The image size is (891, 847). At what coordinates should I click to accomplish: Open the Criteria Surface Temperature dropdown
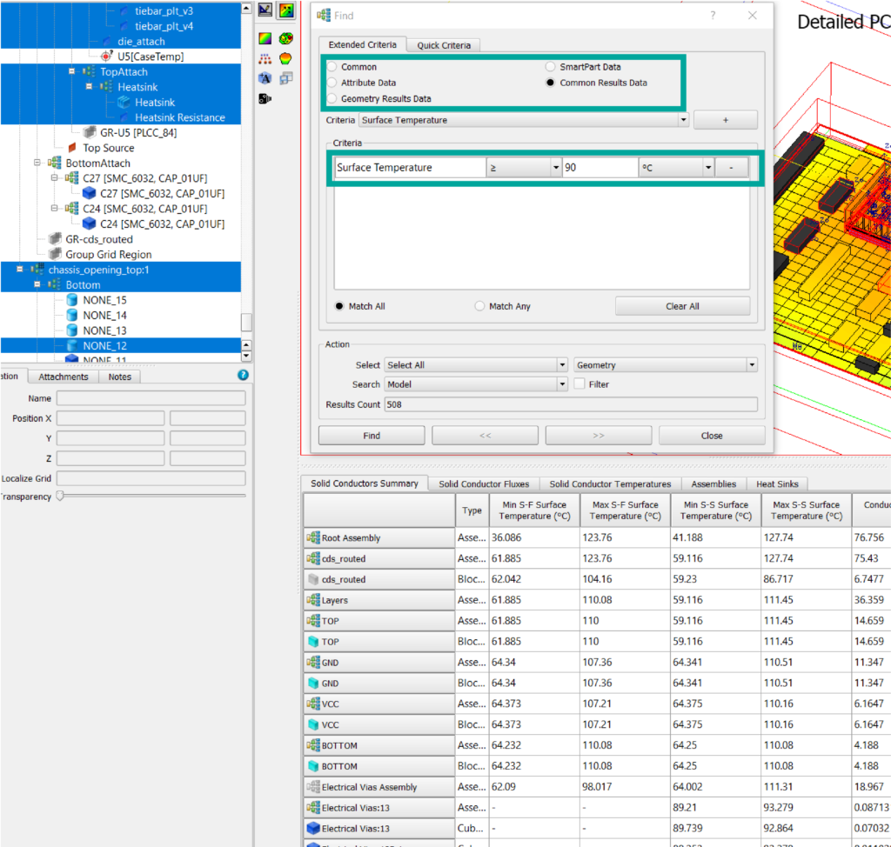click(683, 119)
